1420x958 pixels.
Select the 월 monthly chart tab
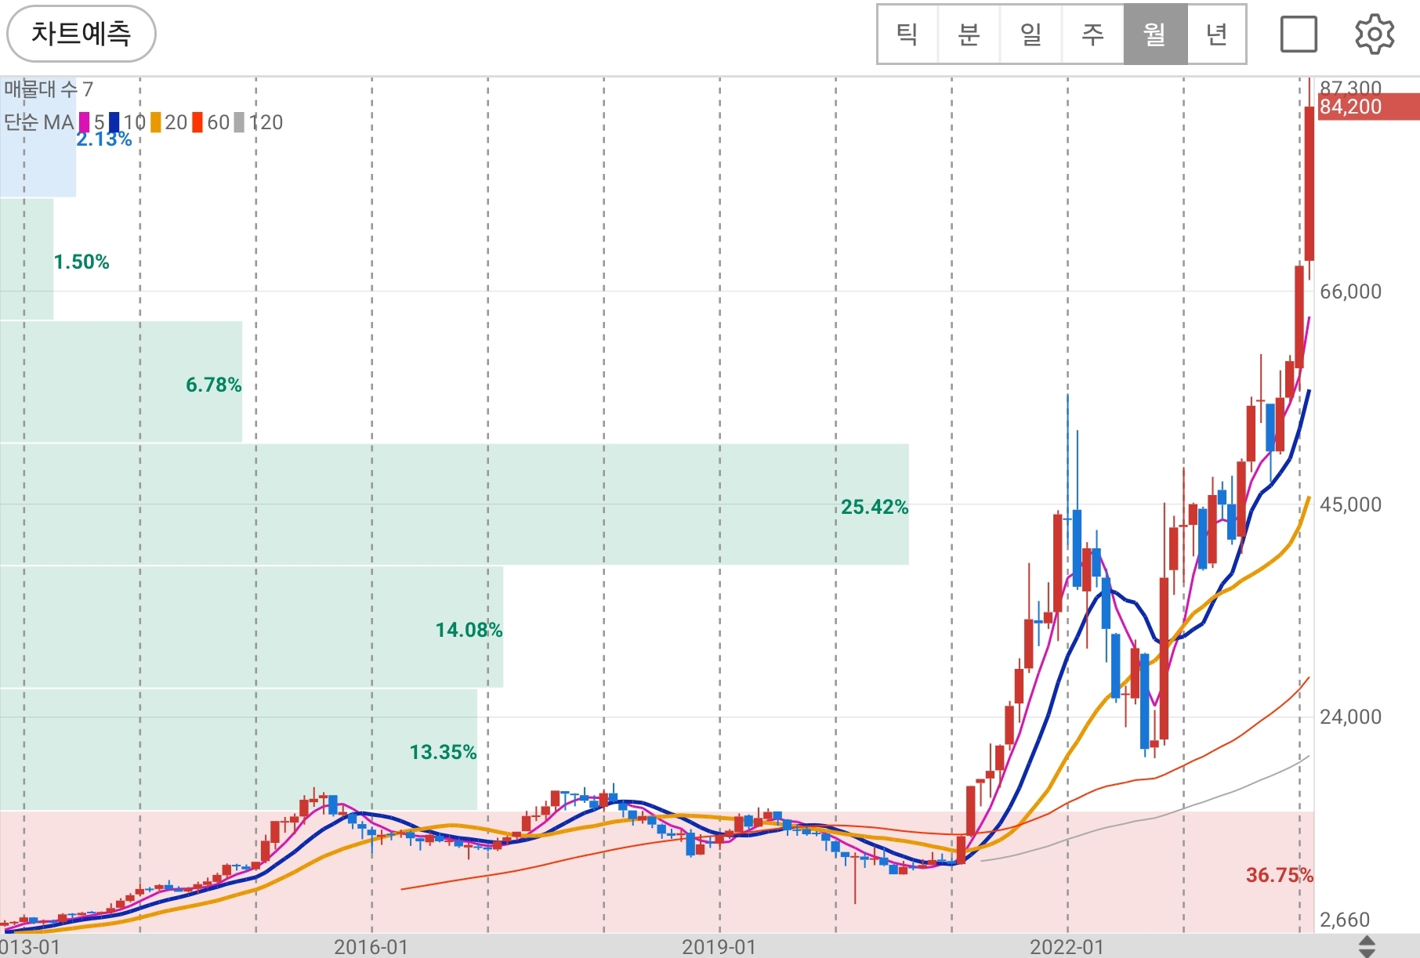click(x=1155, y=34)
